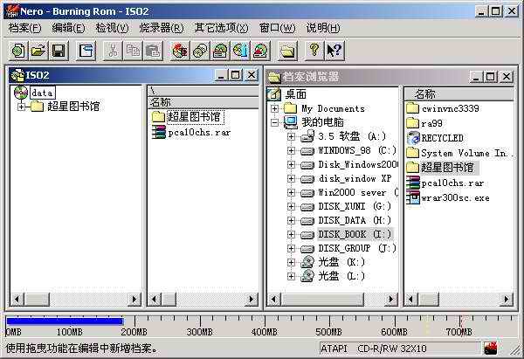Image resolution: width=524 pixels, height=359 pixels.
Task: Click the Write CD burn icon
Action: point(180,51)
